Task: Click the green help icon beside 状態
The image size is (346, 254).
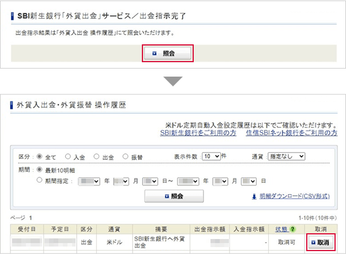Action: (292, 230)
